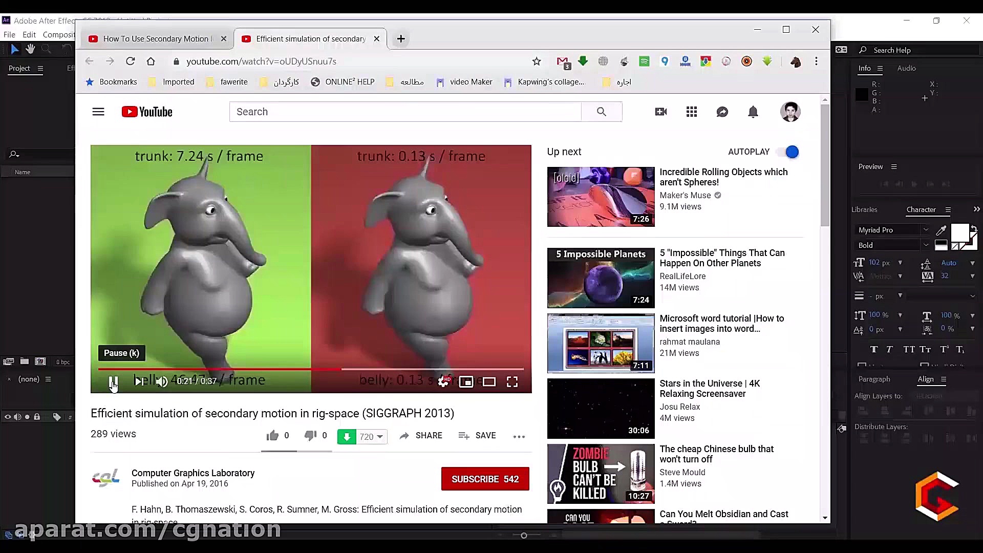983x553 pixels.
Task: Open the Edit menu in After Effects
Action: [x=29, y=35]
